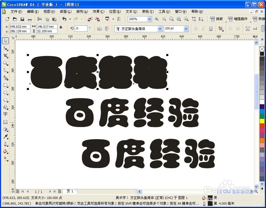Select the Freehand drawing tool
The height and width of the screenshot is (208, 266).
click(5, 70)
